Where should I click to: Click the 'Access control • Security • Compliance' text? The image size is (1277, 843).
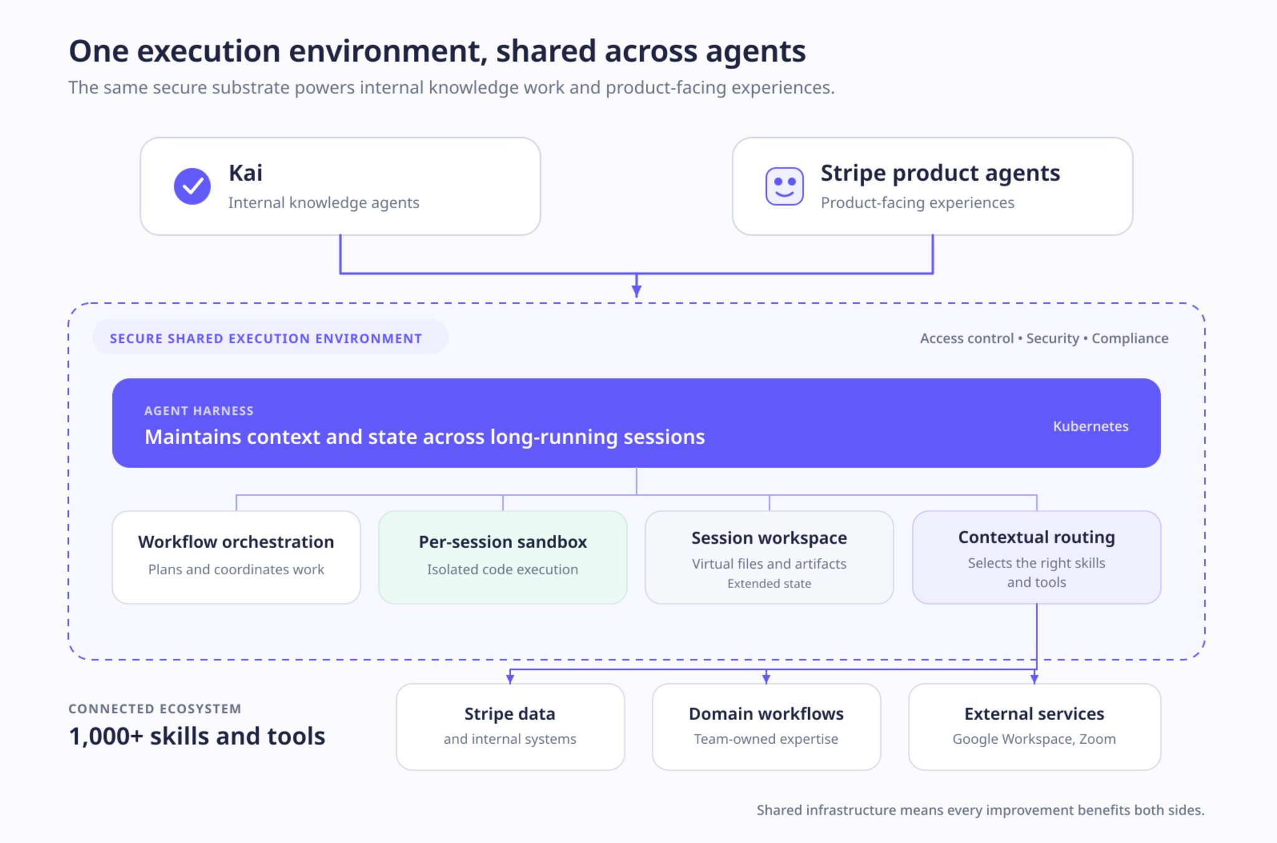click(1044, 338)
